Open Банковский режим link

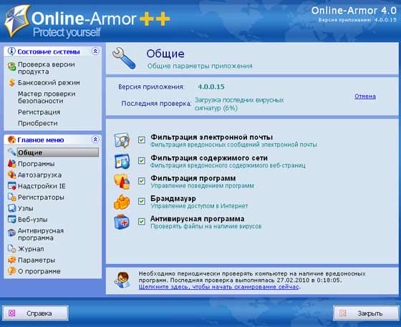click(x=49, y=83)
